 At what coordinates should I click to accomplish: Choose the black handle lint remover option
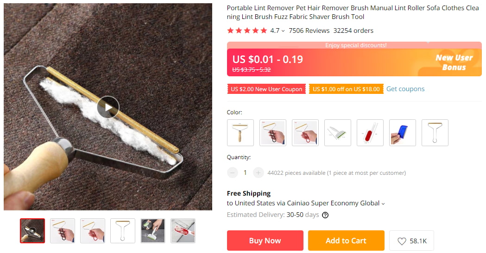(273, 133)
